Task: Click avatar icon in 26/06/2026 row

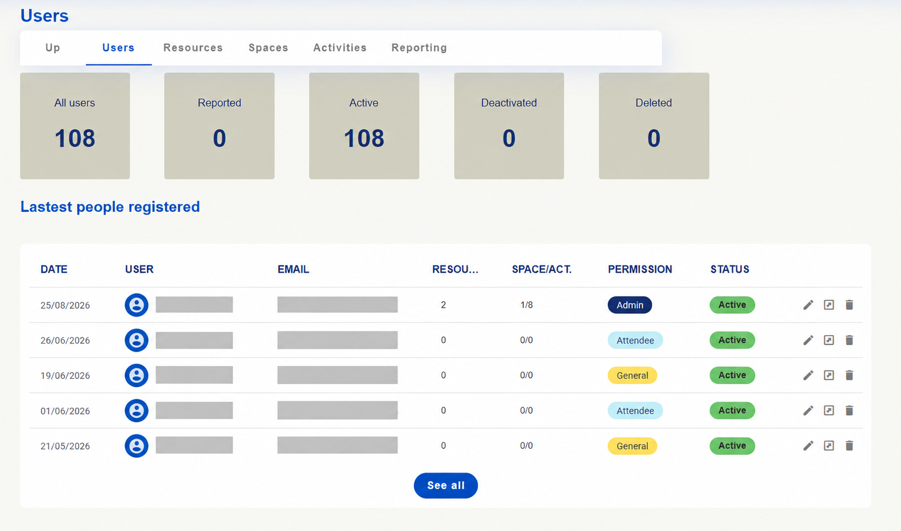Action: tap(137, 340)
